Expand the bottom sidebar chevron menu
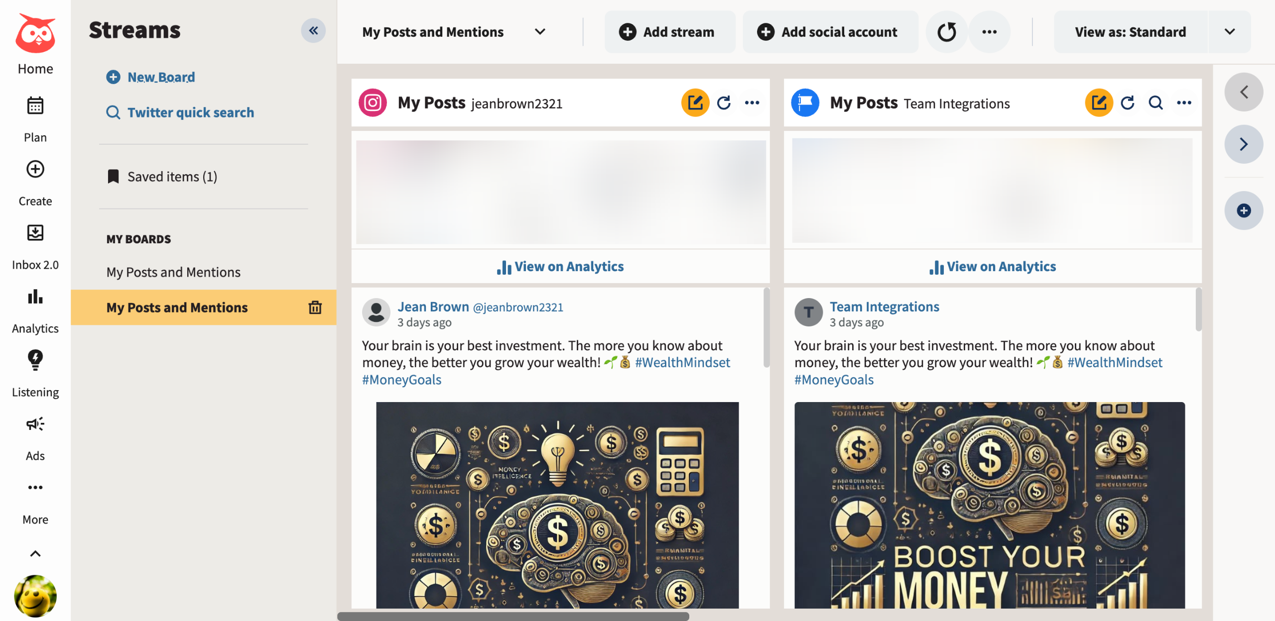 [x=35, y=554]
